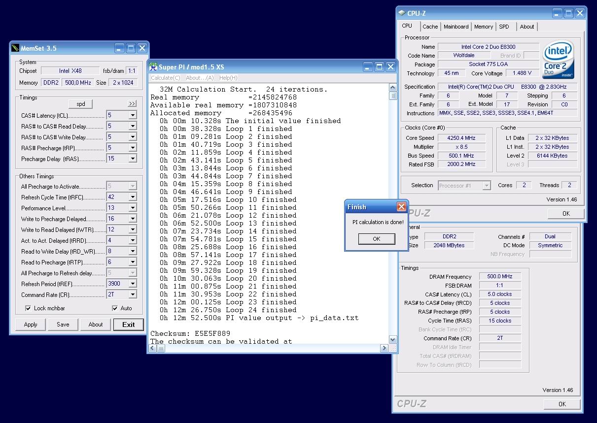Open the Command Rate (CR) dropdown in MemSet
This screenshot has width=597, height=423.
[x=132, y=294]
